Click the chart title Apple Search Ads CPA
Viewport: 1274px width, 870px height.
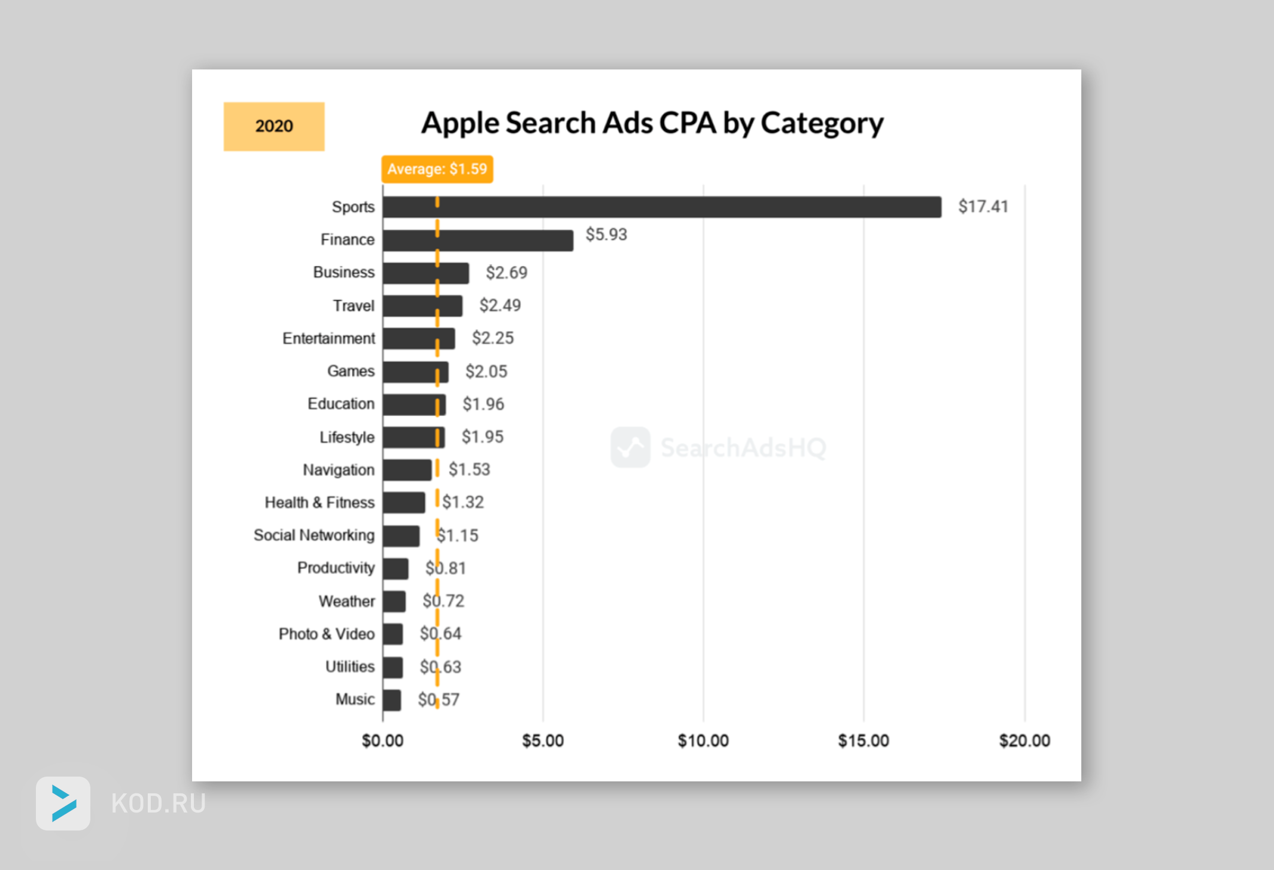(652, 123)
